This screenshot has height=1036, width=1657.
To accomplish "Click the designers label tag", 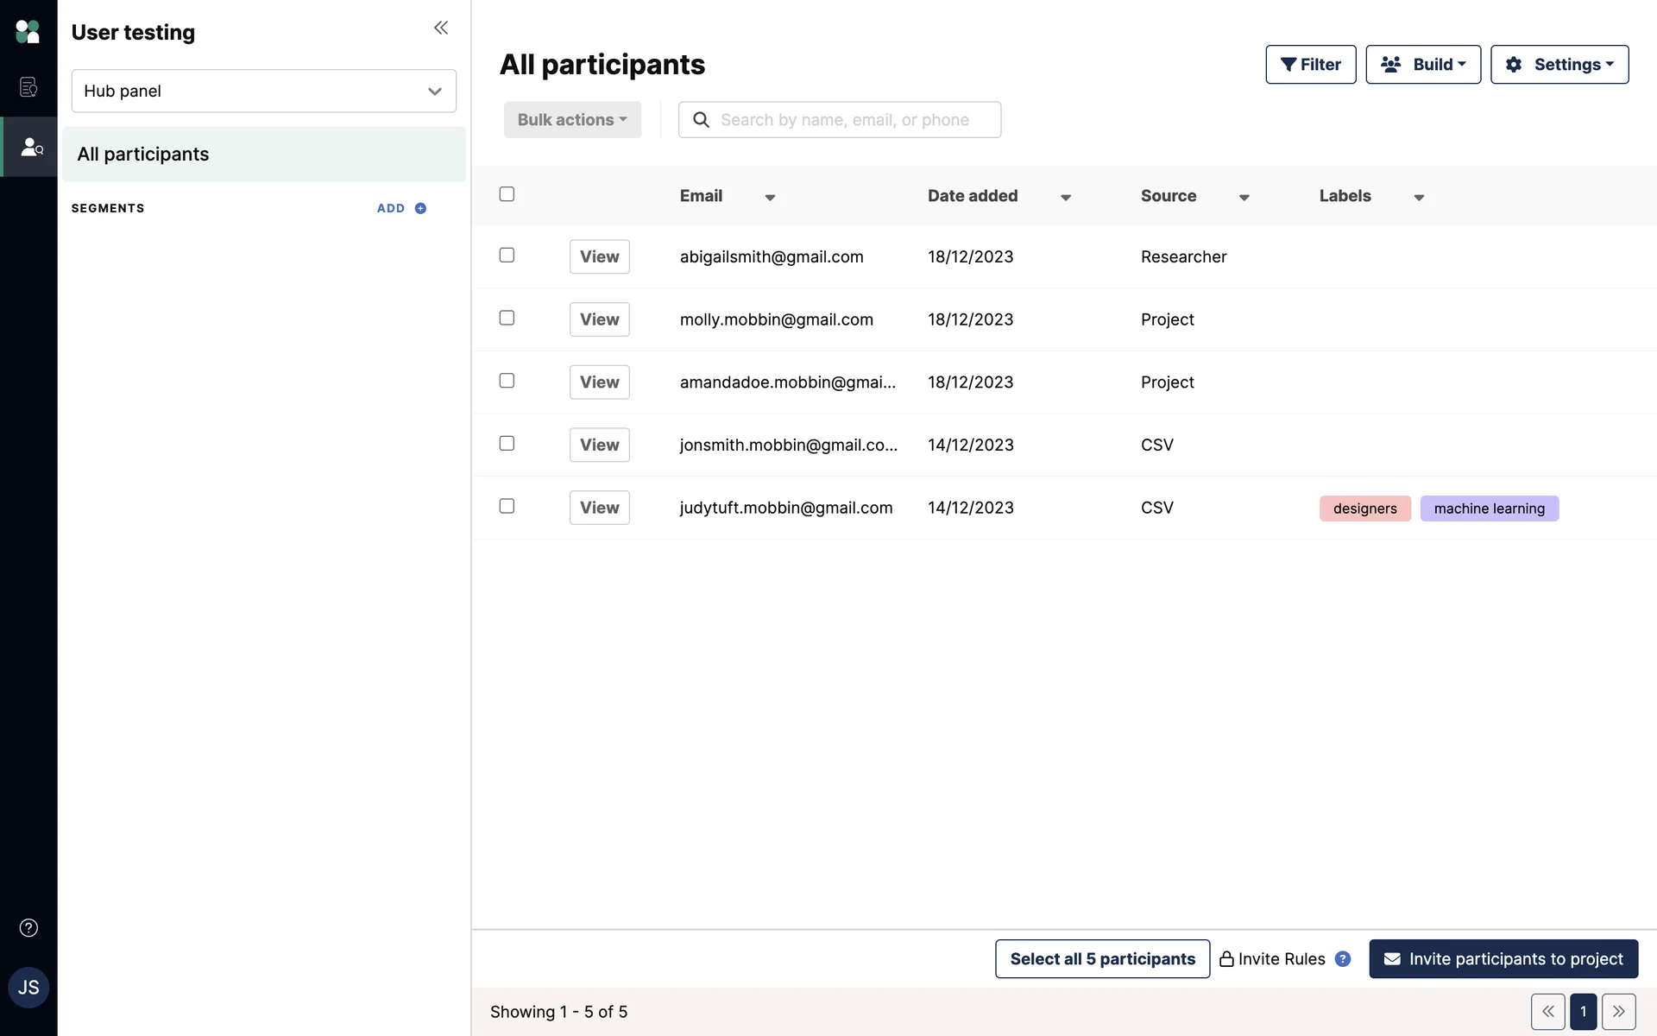I will click(1364, 509).
